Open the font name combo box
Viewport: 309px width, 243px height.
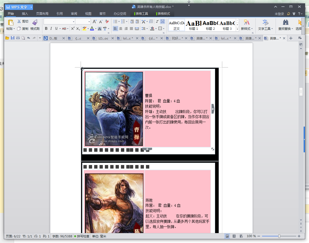click(x=59, y=22)
